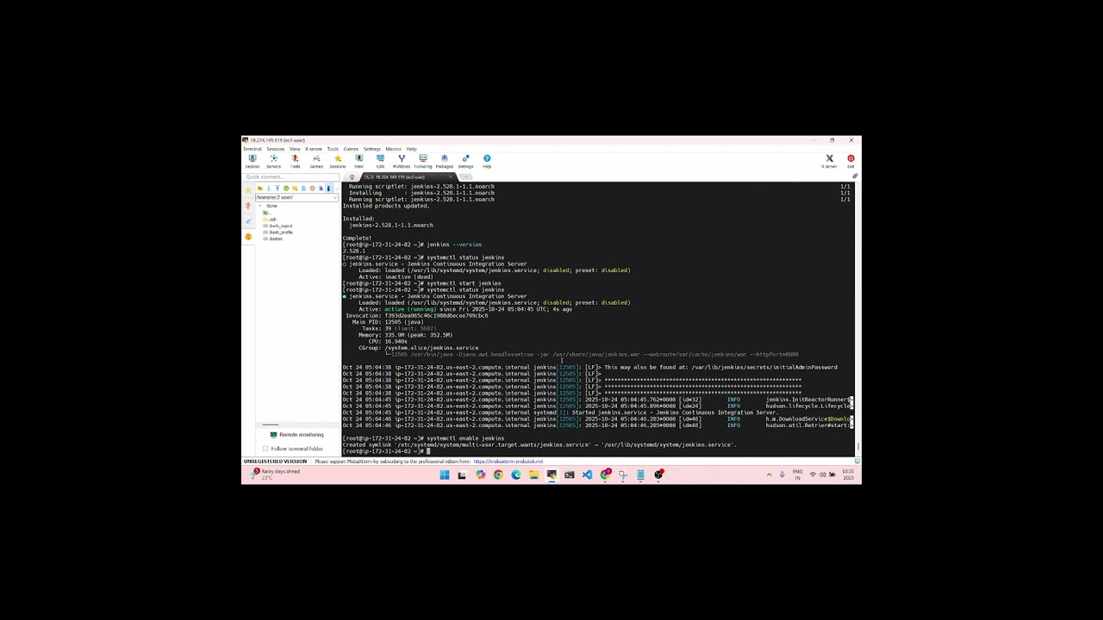
Task: Click the red delete icon in SFTP toolbar
Action: click(x=312, y=189)
